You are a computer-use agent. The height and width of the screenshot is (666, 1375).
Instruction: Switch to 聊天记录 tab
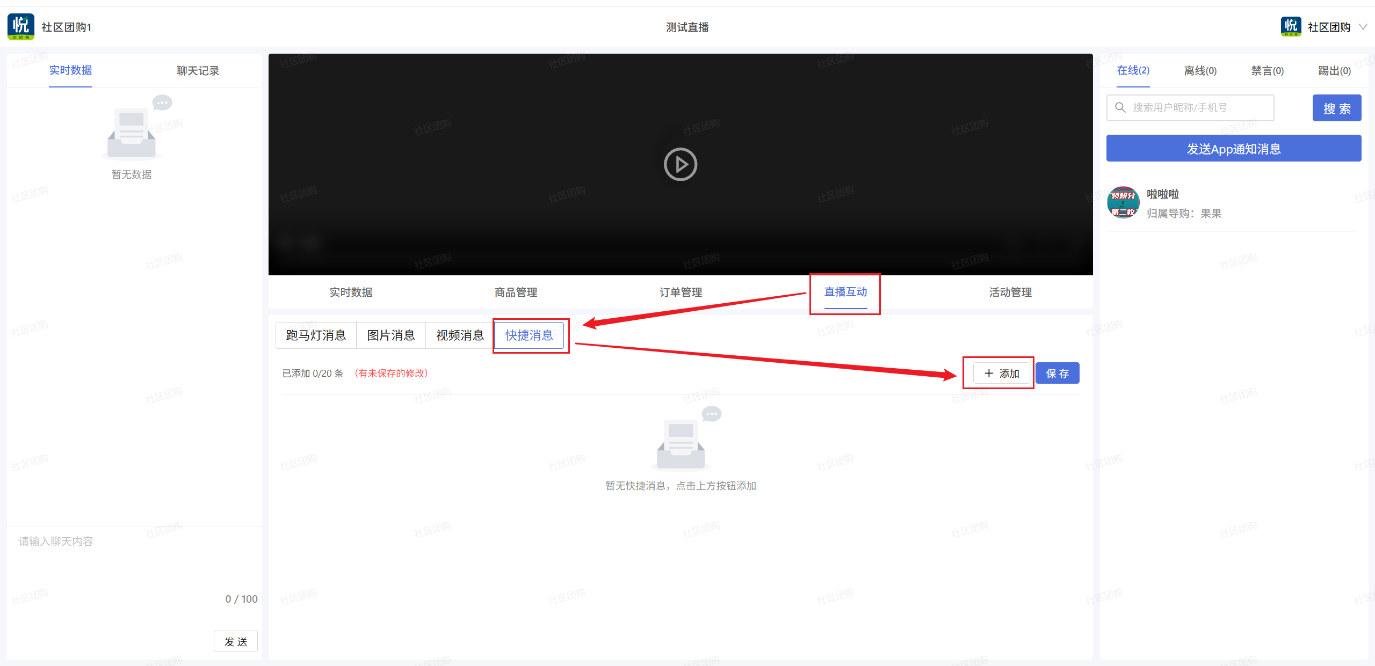pos(198,71)
